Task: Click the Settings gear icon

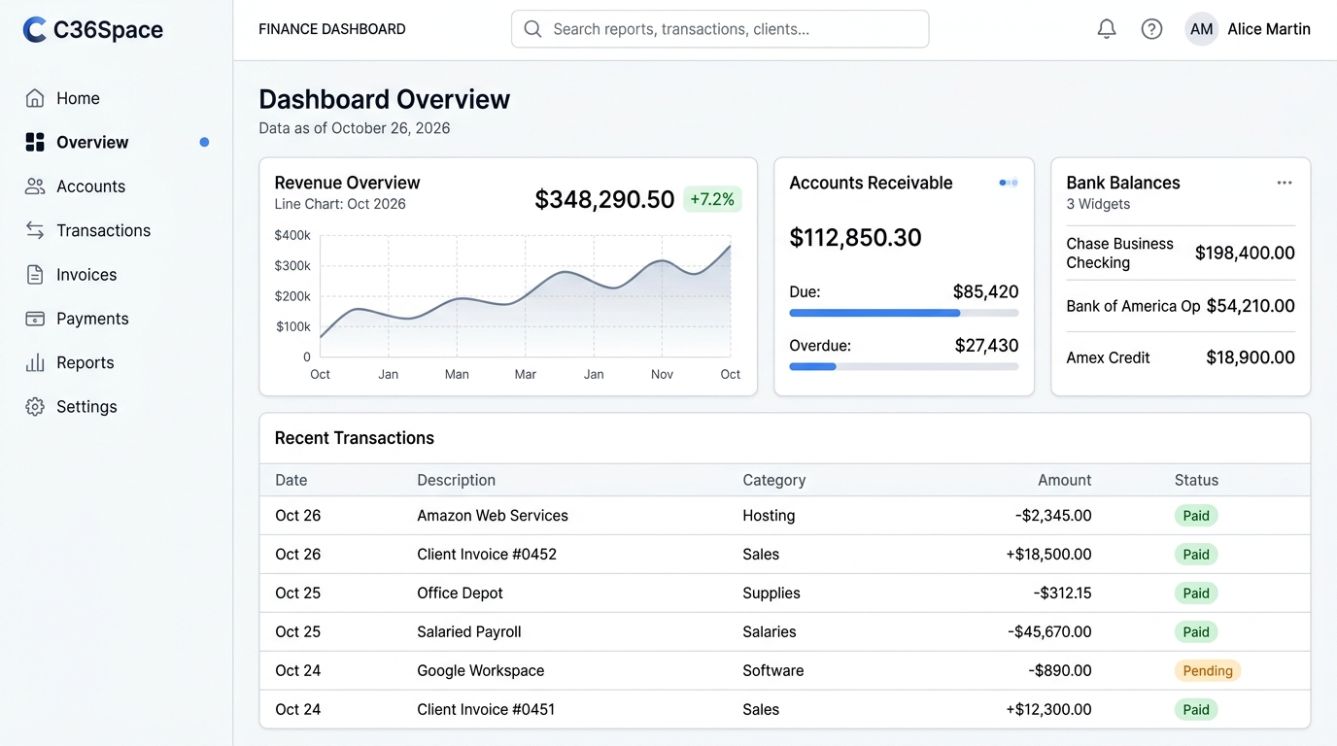Action: point(35,407)
